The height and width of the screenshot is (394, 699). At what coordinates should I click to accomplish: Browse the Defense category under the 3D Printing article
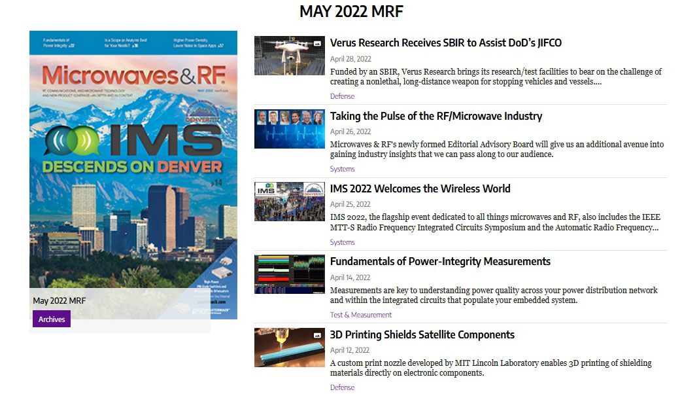(x=342, y=387)
